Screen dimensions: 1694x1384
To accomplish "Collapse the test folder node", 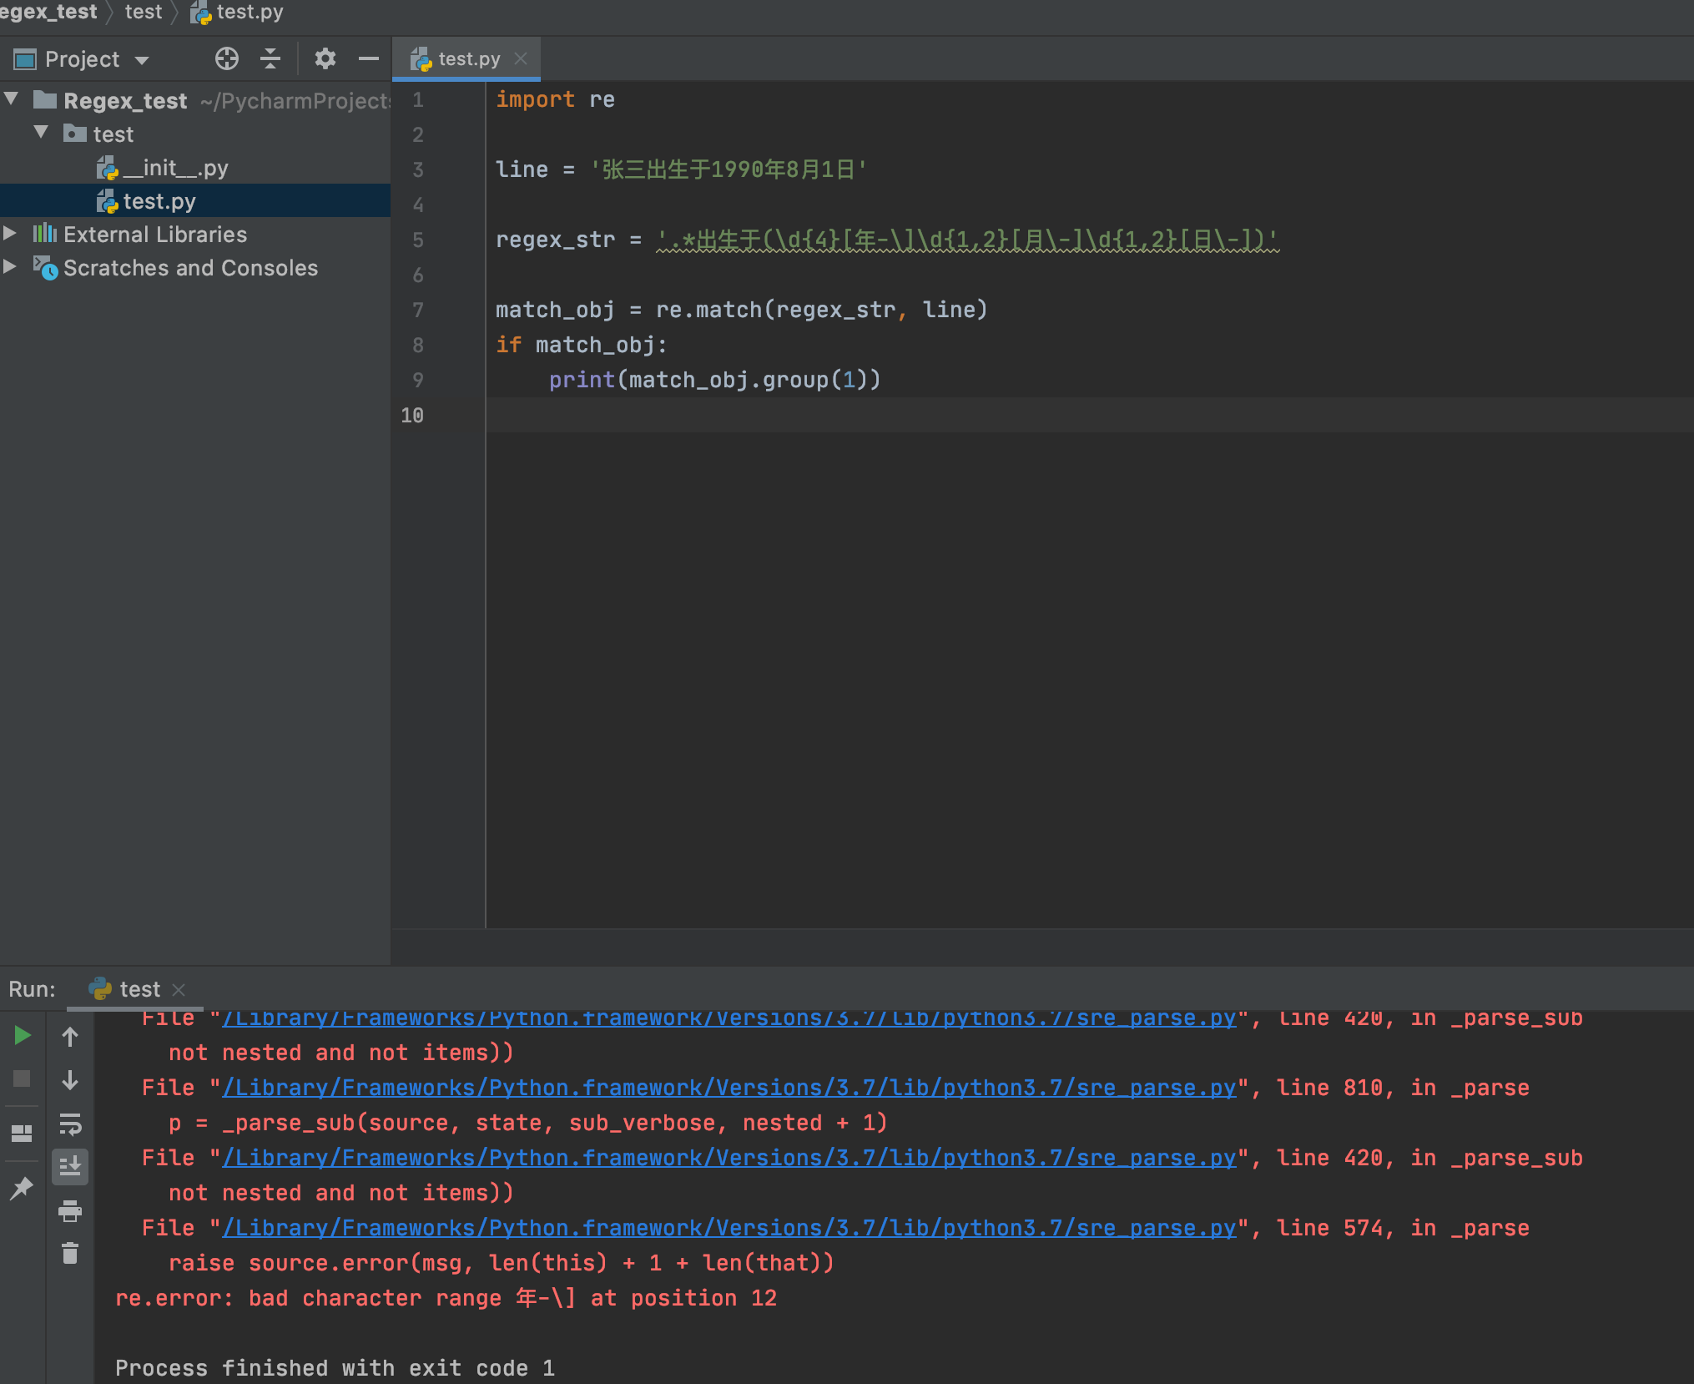I will 41,133.
